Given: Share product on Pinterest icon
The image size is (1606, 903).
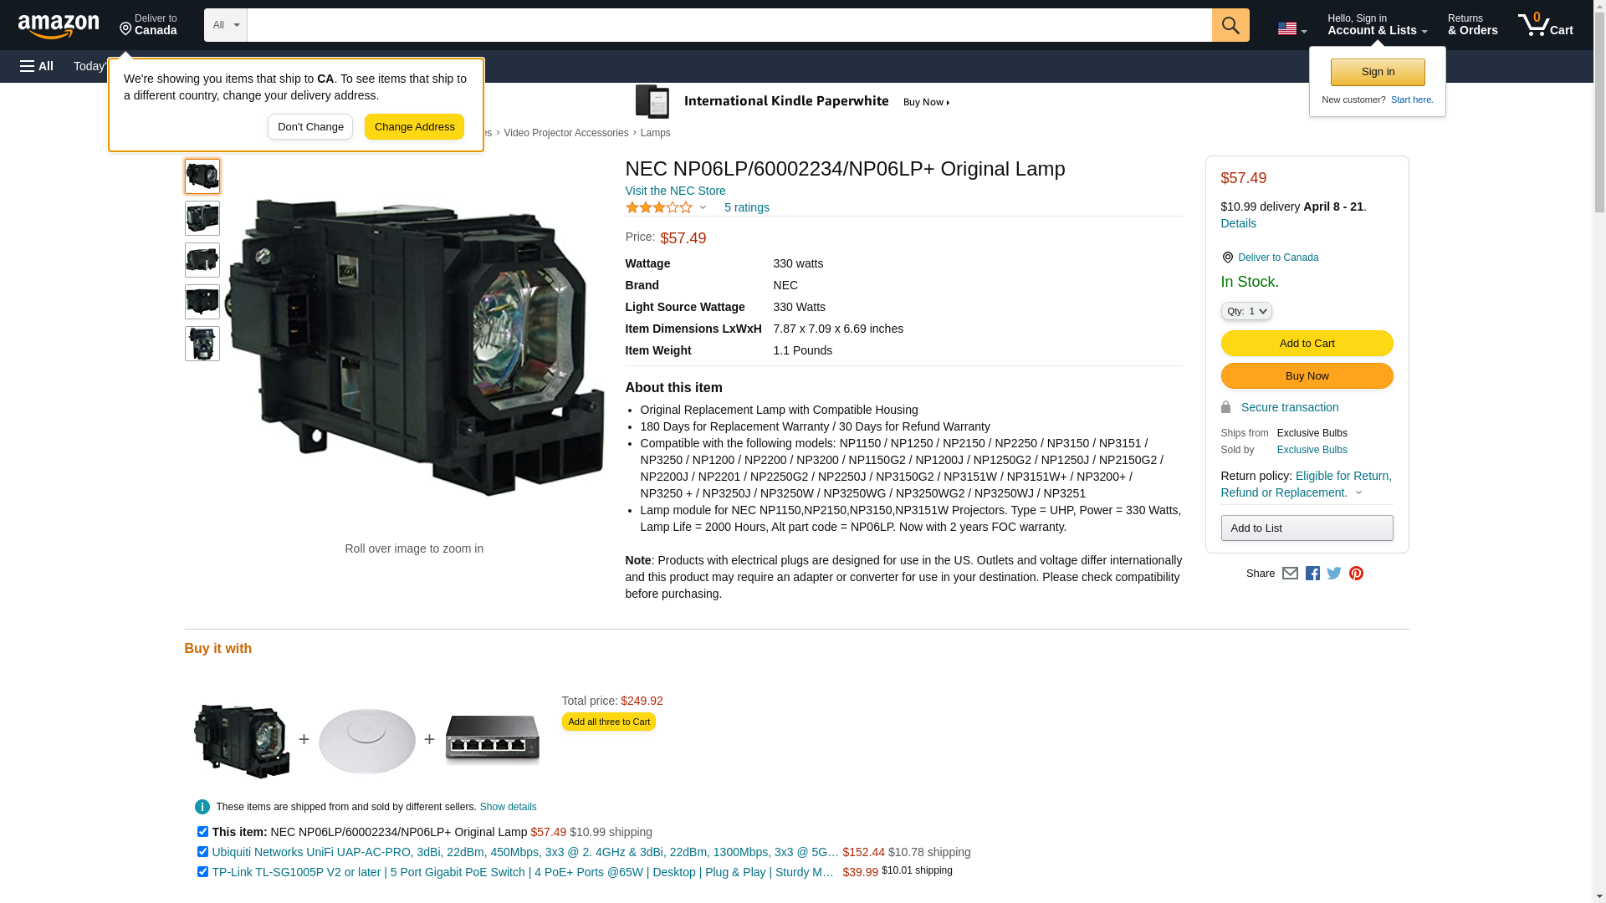Looking at the screenshot, I should pyautogui.click(x=1356, y=574).
